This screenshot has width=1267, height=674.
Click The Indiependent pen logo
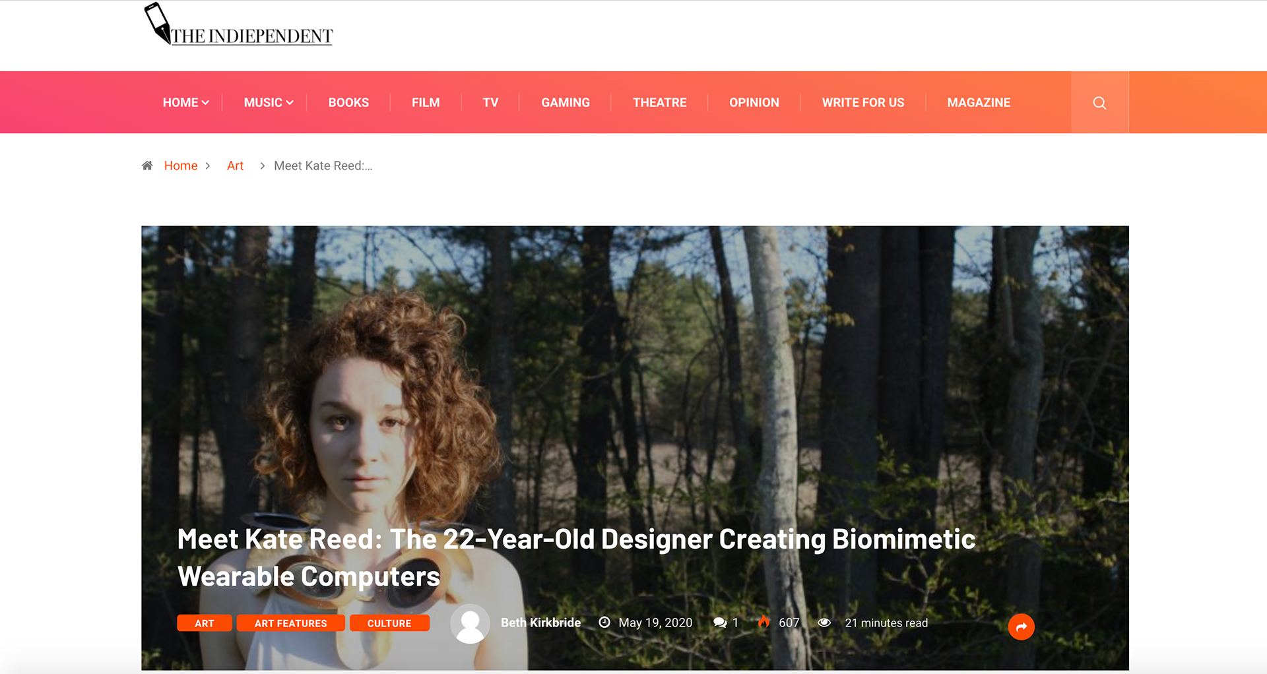tap(238, 24)
